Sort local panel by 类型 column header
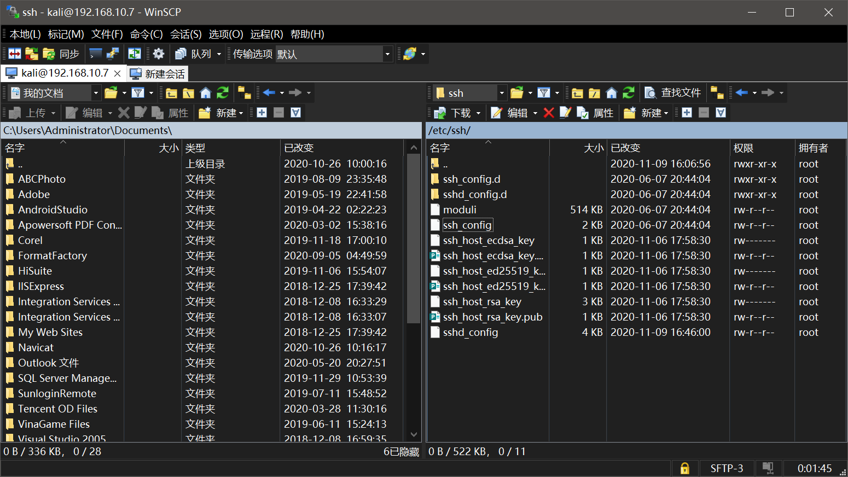The height and width of the screenshot is (477, 848). [231, 148]
